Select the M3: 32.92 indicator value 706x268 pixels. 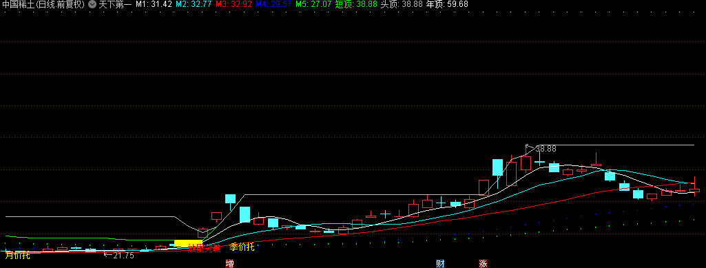point(233,5)
